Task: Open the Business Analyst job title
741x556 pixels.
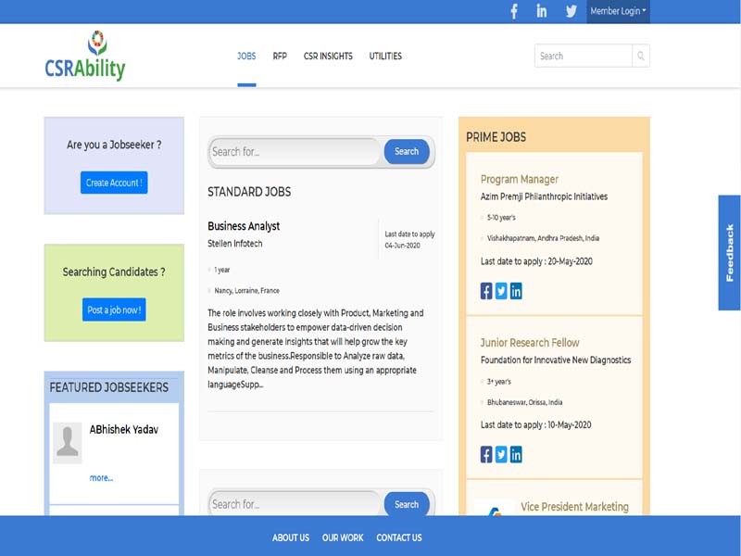Action: (x=244, y=226)
